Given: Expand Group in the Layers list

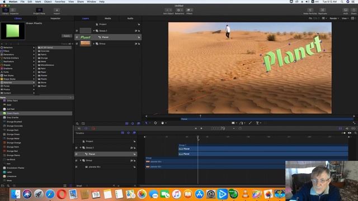Looking at the screenshot, I should point(93,44).
